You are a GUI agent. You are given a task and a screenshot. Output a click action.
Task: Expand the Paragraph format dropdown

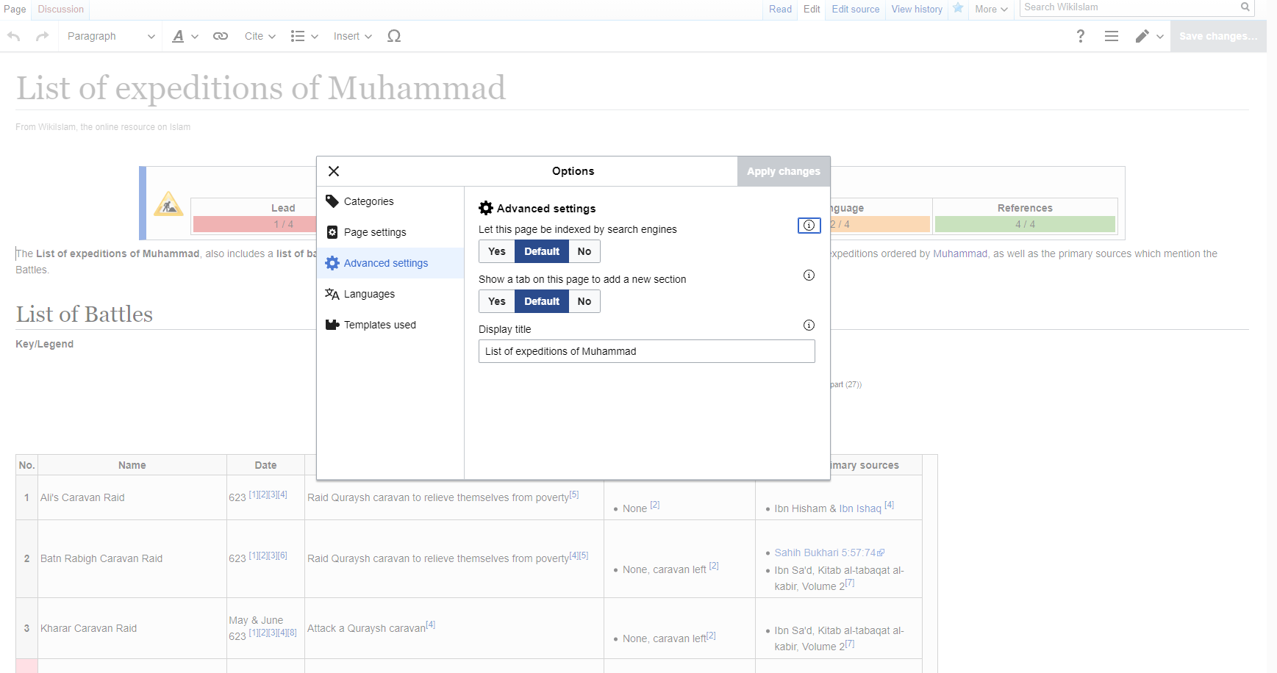pyautogui.click(x=110, y=36)
